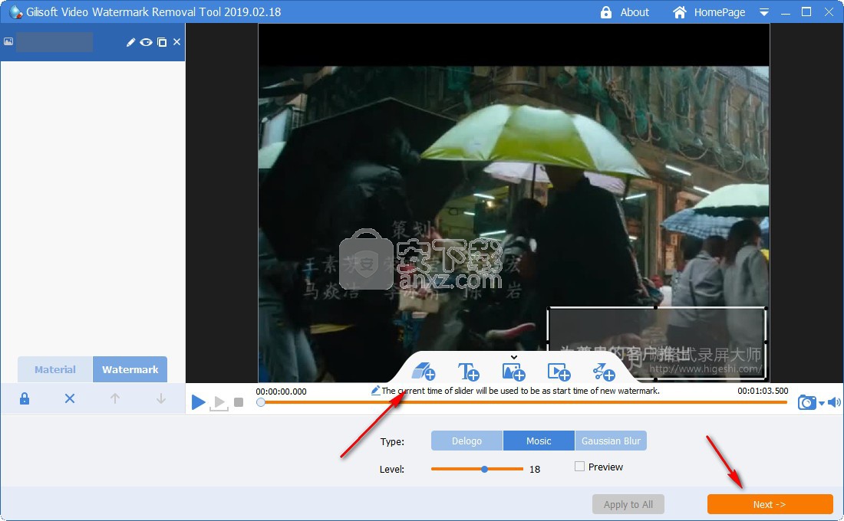This screenshot has width=844, height=521.
Task: Expand the chevron above the watermark toolbar
Action: point(514,357)
